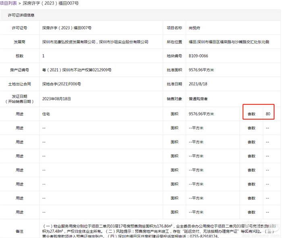
Task: Click the 所在位置 address value
Action: click(x=231, y=42)
